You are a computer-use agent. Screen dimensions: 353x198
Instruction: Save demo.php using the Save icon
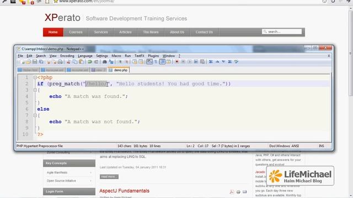[35, 62]
